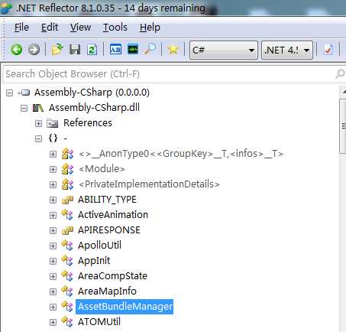Viewport: 346px width, 332px height.
Task: Click the yellow star bookmarks icon
Action: point(173,50)
